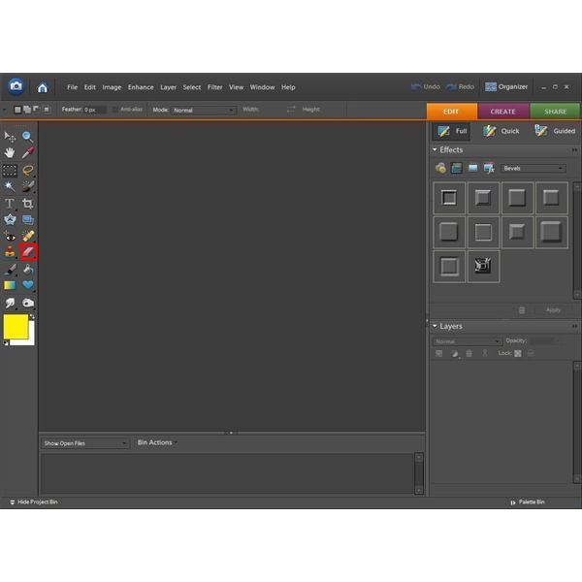Select the Clone Stamp tool

coord(10,252)
